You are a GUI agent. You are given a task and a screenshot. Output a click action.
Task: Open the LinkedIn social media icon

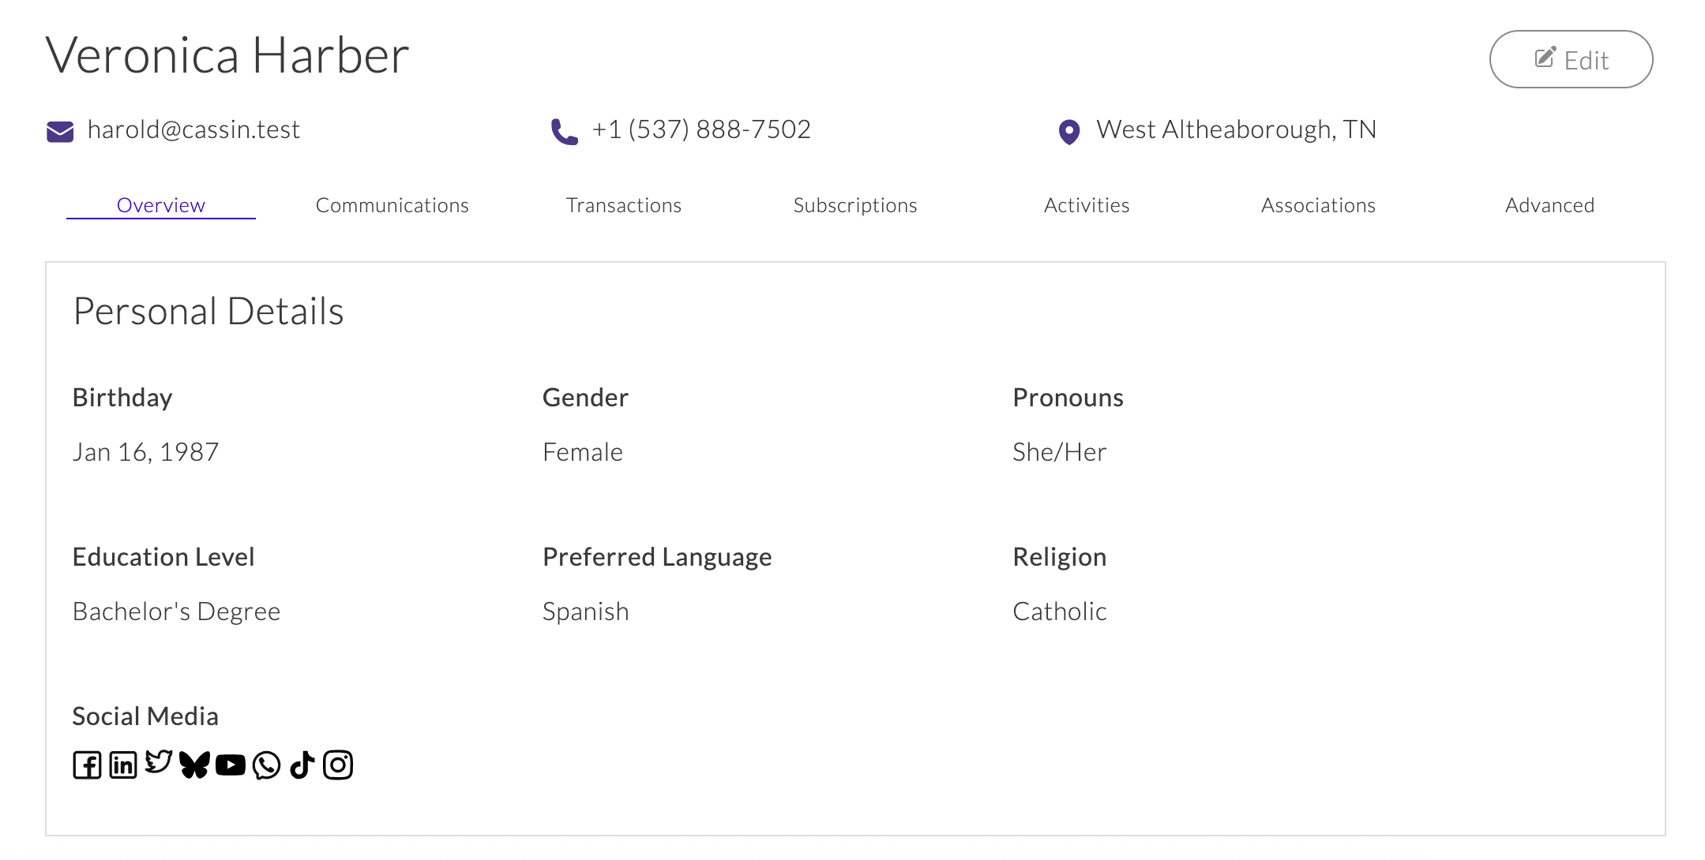(x=122, y=764)
